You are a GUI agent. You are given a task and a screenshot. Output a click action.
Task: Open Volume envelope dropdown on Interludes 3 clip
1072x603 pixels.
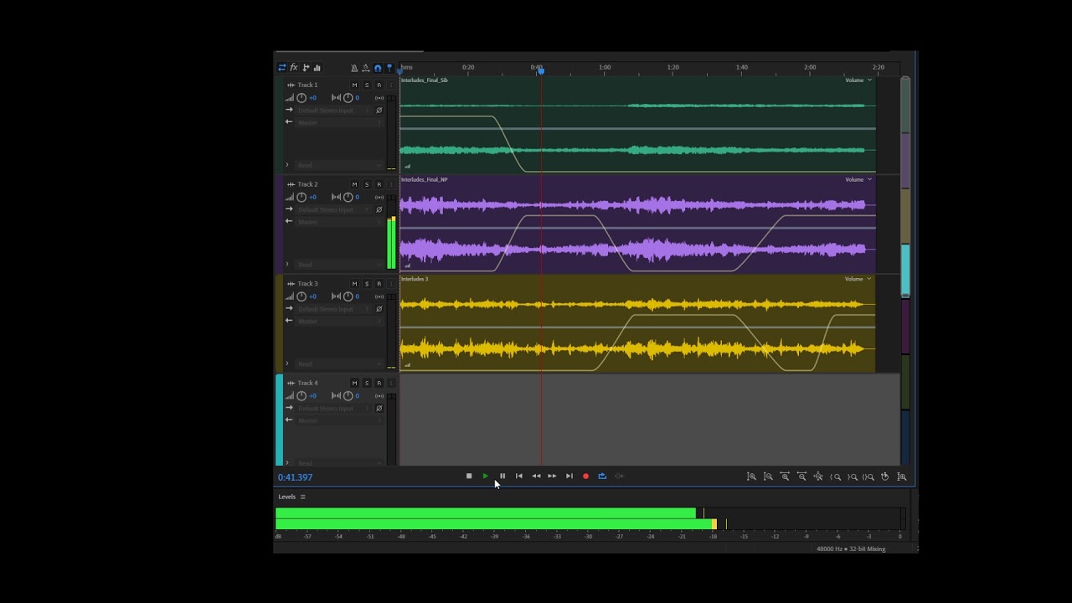(x=858, y=279)
